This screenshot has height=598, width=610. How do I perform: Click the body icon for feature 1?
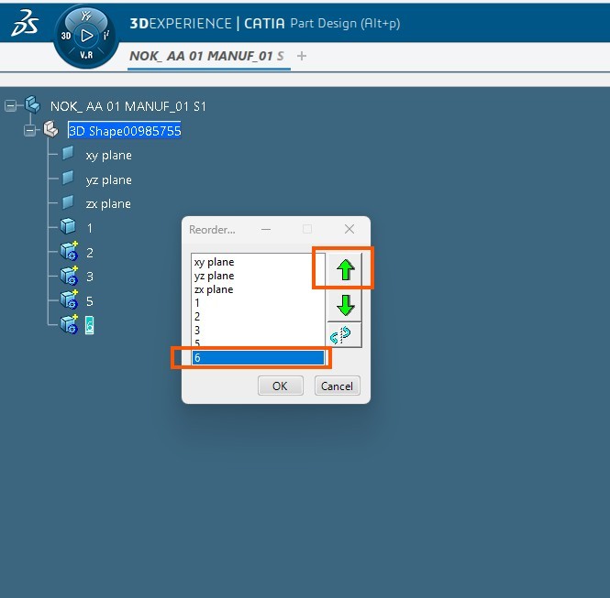click(x=68, y=227)
